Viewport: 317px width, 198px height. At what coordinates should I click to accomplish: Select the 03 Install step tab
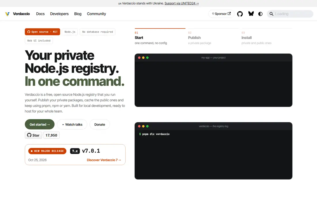267,37
